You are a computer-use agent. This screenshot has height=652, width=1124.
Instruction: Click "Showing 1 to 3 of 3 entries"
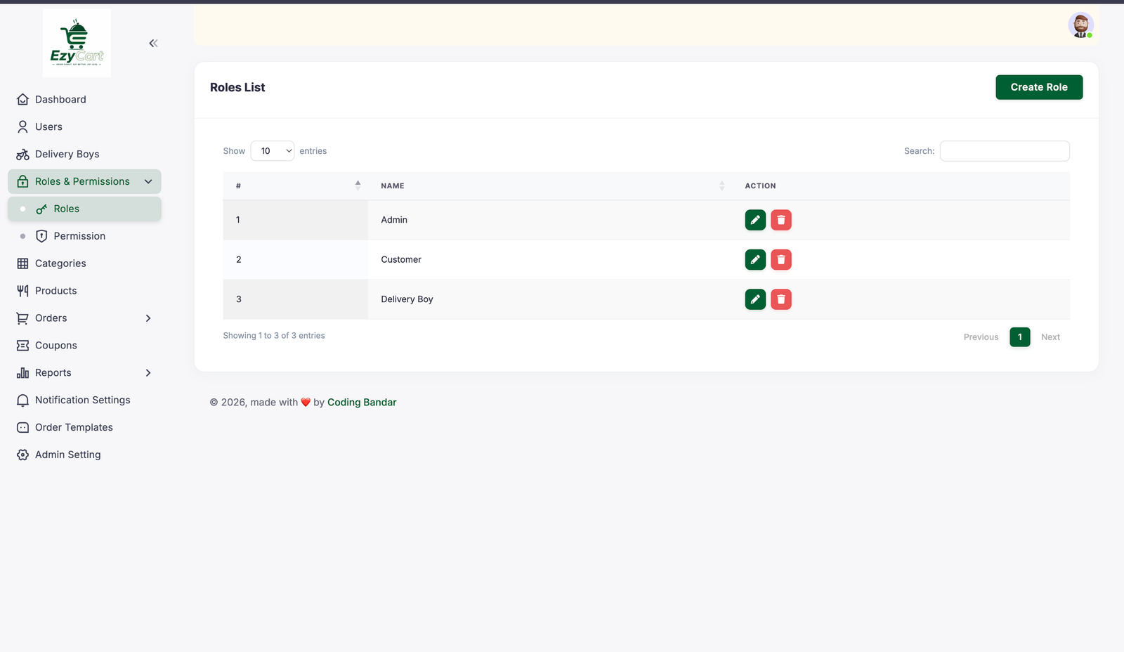(274, 336)
